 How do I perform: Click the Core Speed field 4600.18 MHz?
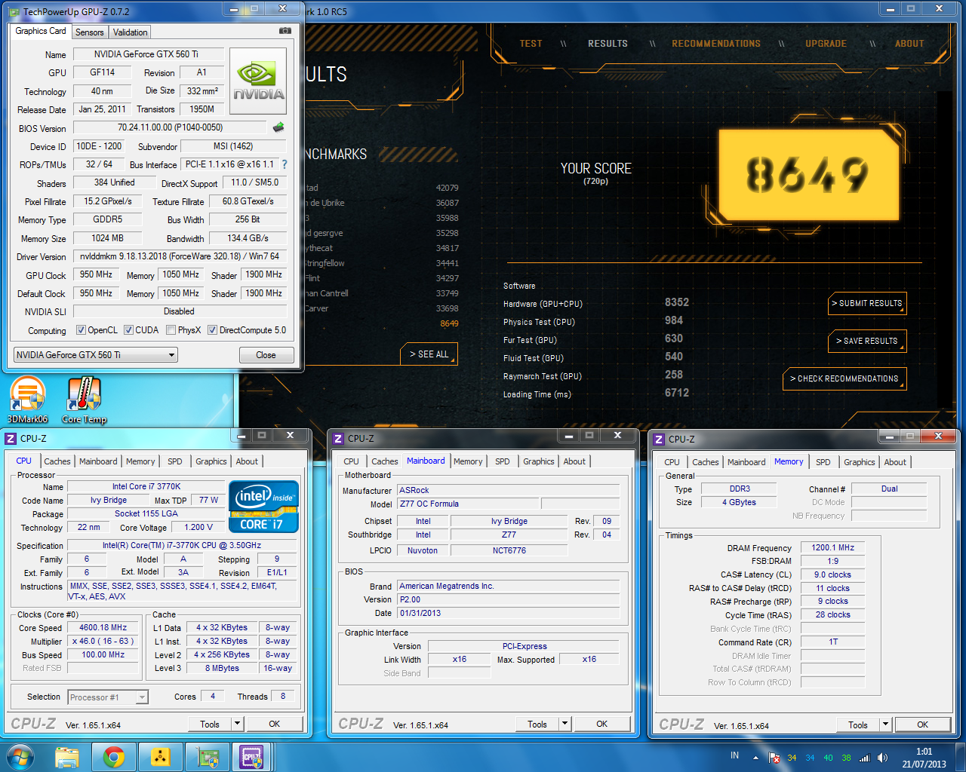[103, 628]
